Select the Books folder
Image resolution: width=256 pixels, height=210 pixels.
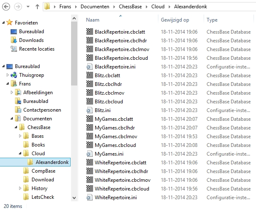click(x=38, y=145)
